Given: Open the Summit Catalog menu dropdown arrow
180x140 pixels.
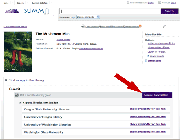Looking at the screenshot, I should 51,3.
